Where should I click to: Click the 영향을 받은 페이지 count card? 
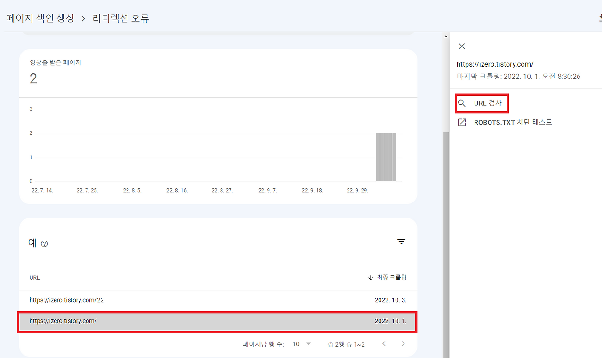[218, 73]
